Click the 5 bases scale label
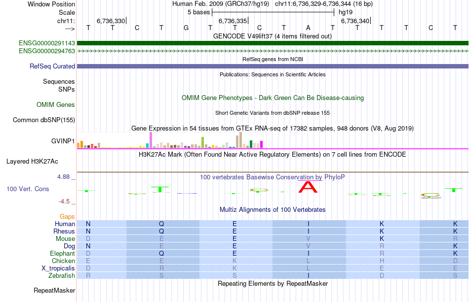 198,12
